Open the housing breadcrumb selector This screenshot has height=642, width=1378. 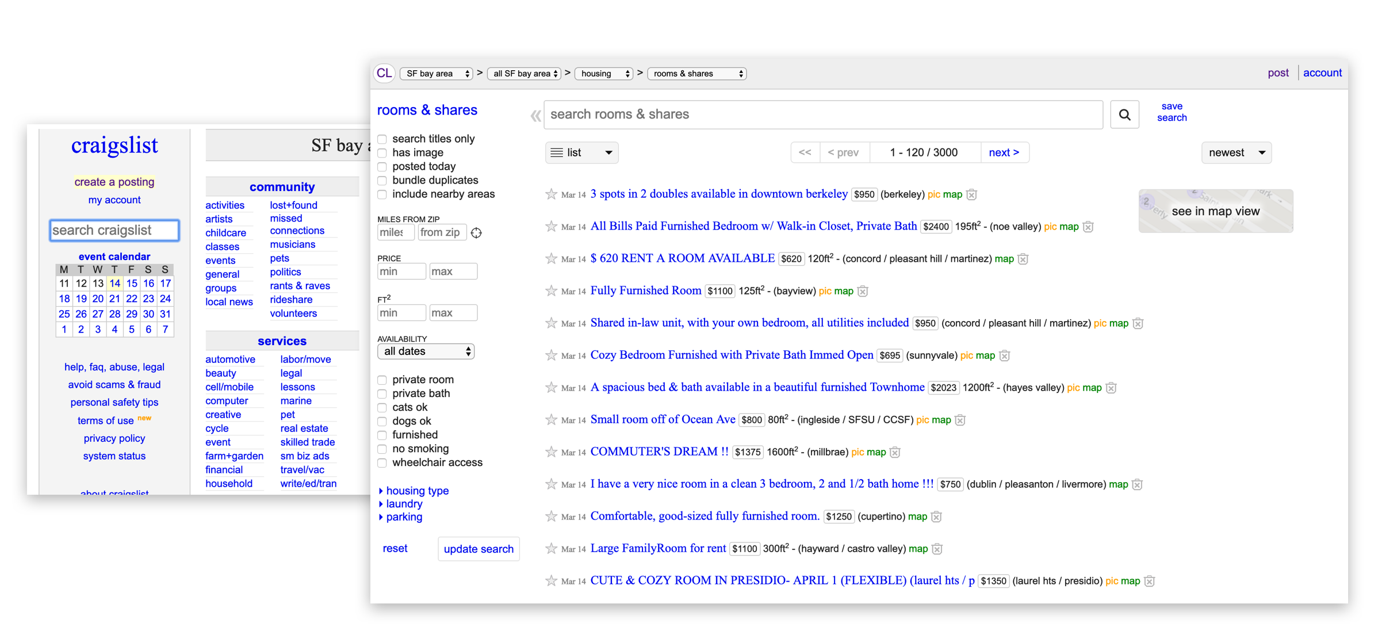pyautogui.click(x=604, y=74)
